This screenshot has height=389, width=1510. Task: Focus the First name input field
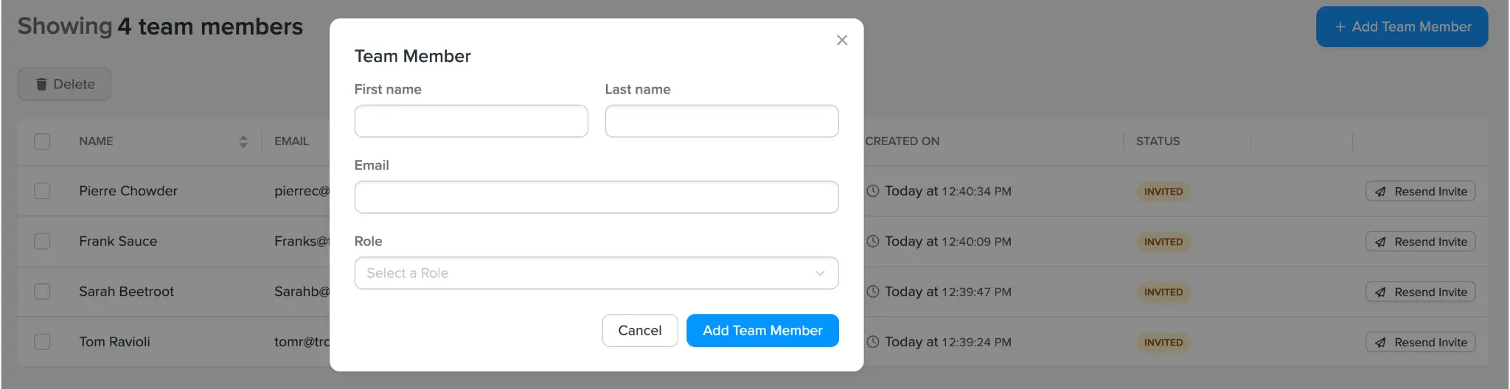[x=471, y=121]
